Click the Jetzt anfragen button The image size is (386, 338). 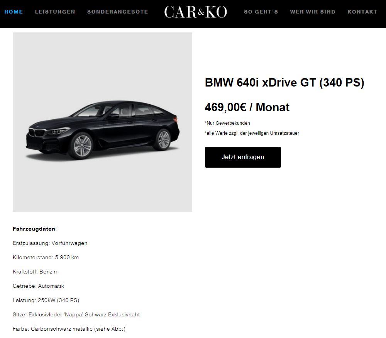coord(243,157)
